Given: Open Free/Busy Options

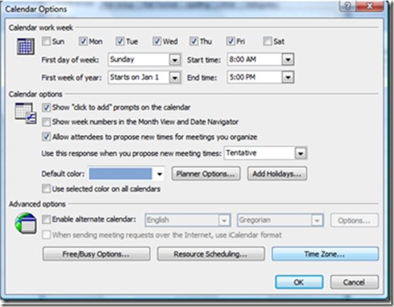Looking at the screenshot, I should (96, 254).
